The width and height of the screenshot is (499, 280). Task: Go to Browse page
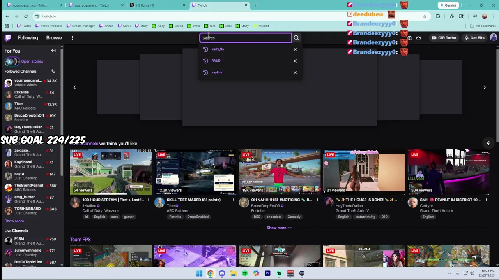click(54, 38)
